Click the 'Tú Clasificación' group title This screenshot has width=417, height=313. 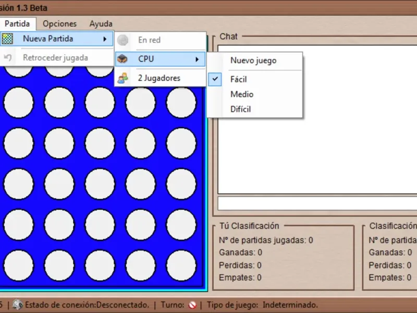pyautogui.click(x=249, y=226)
